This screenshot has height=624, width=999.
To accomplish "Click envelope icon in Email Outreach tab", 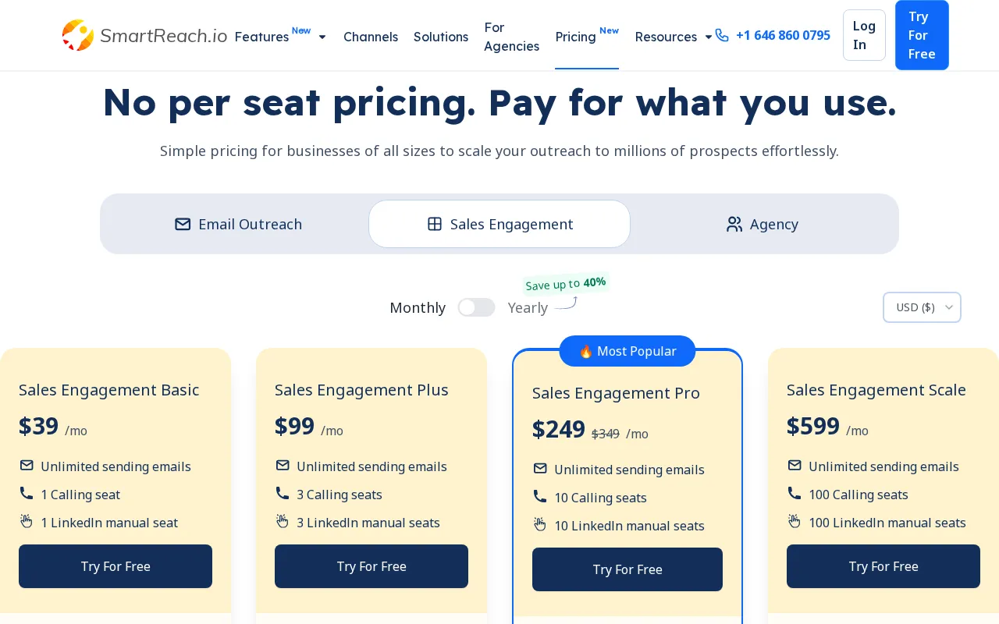I will click(x=183, y=225).
